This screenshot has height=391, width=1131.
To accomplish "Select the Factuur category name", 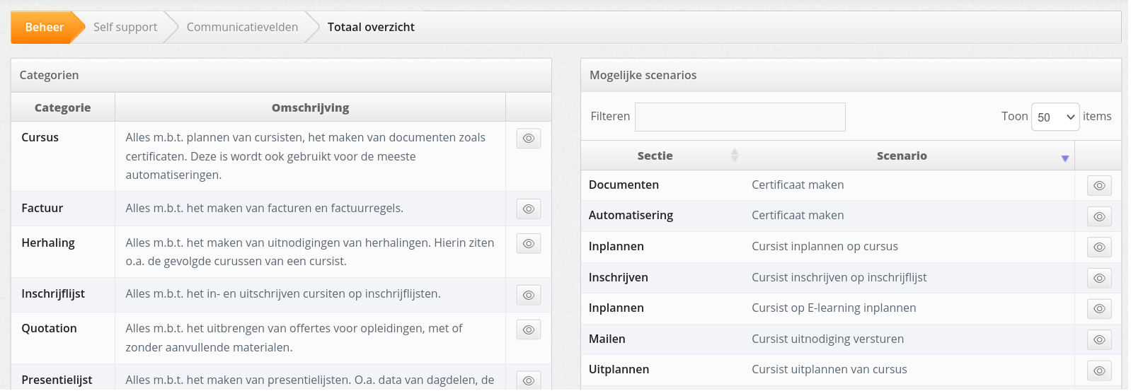I will tap(42, 208).
